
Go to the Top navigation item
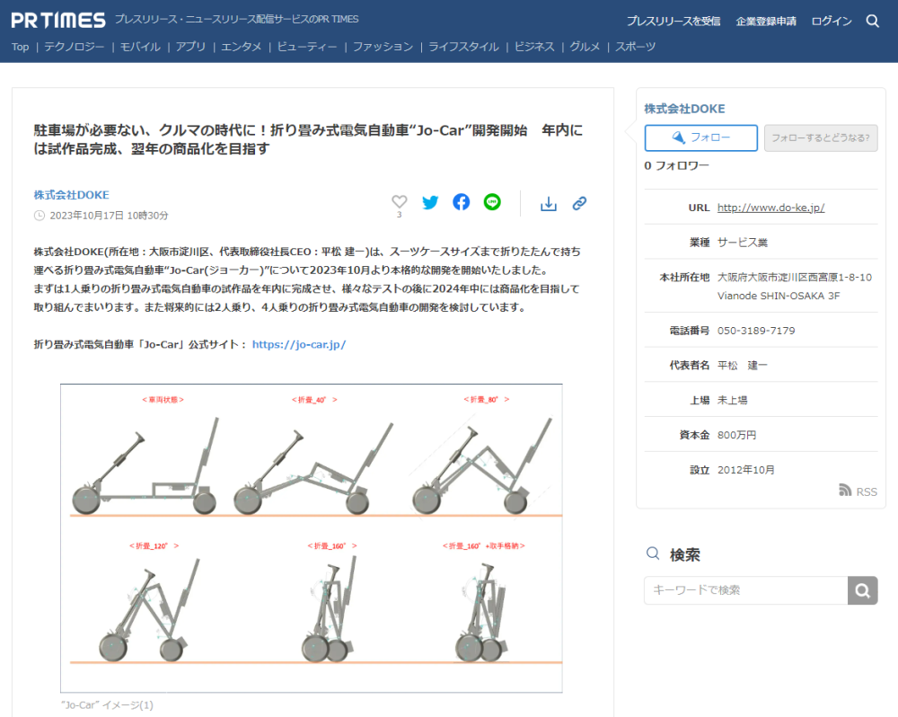click(20, 47)
